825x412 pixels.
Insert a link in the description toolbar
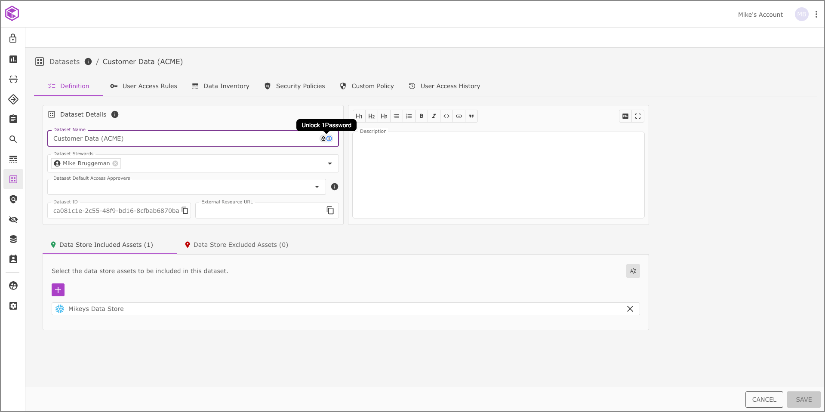459,116
